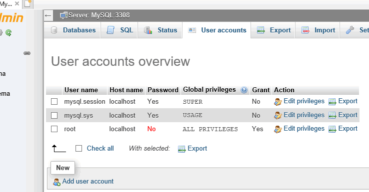Image resolution: width=369 pixels, height=192 pixels.
Task: Click the USAGE privilege cell
Action: click(192, 116)
